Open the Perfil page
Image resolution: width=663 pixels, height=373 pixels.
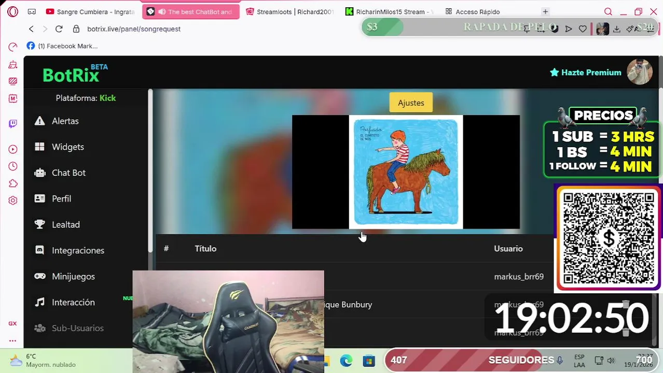pos(61,198)
